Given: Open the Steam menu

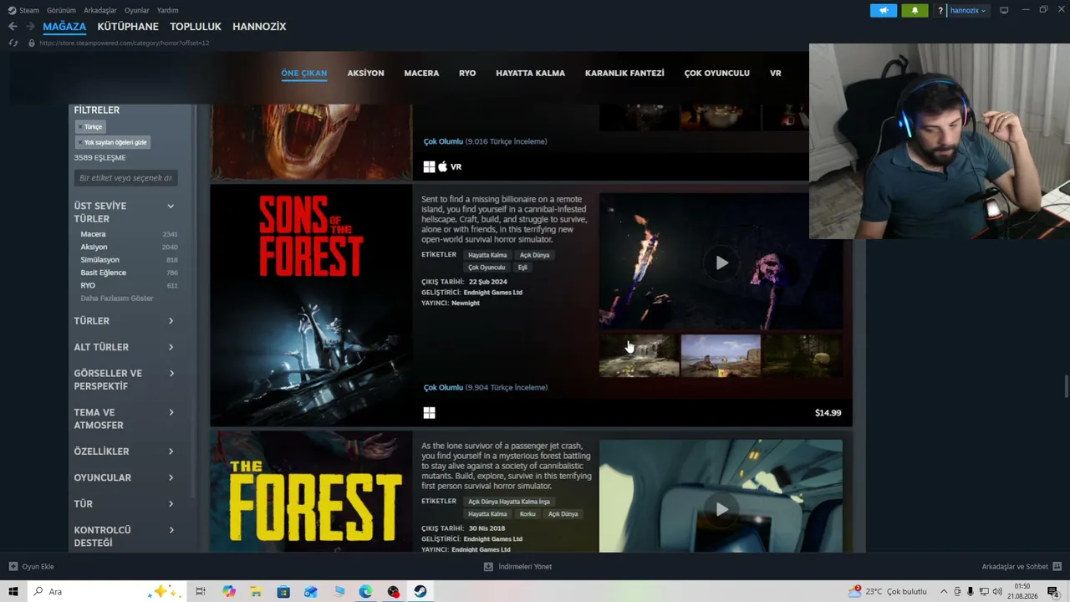Looking at the screenshot, I should coord(23,11).
